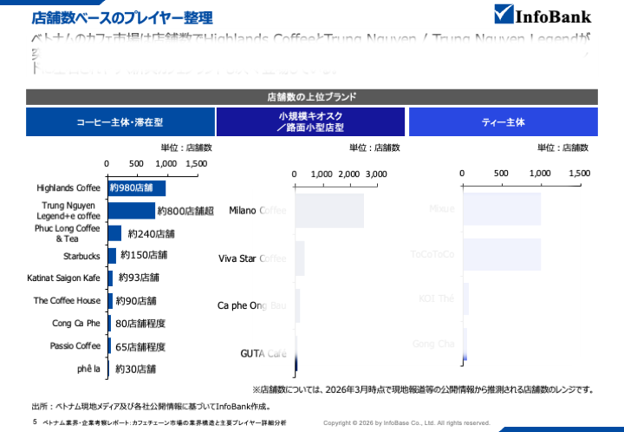Click the Milano Coffee label in kiosk chart

coord(257,210)
